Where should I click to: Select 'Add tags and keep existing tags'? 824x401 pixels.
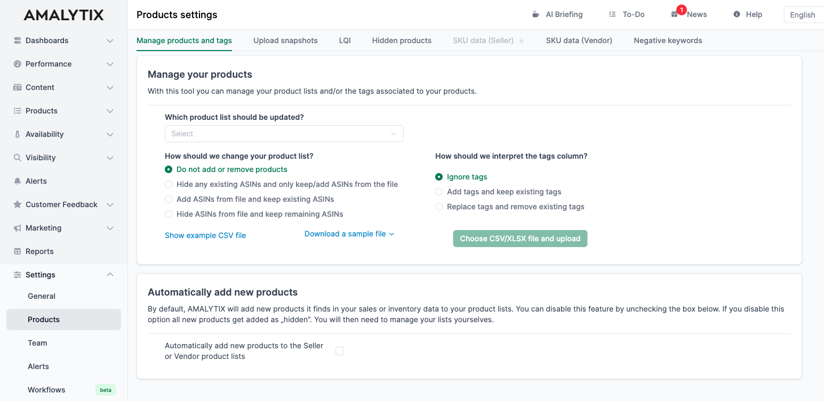pos(438,191)
